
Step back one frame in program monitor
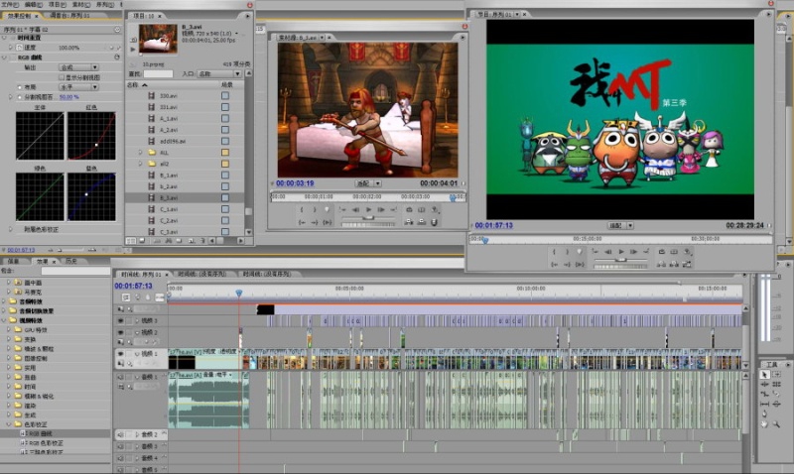(x=608, y=252)
